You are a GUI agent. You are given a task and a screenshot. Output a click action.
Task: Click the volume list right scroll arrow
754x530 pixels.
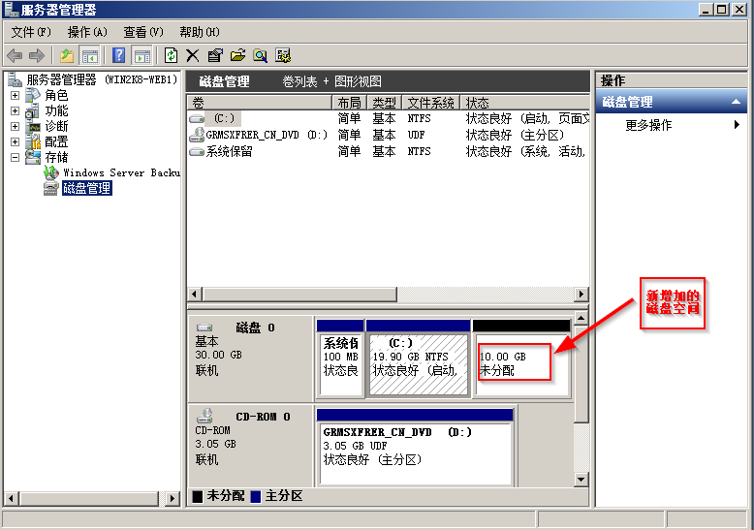[x=581, y=294]
